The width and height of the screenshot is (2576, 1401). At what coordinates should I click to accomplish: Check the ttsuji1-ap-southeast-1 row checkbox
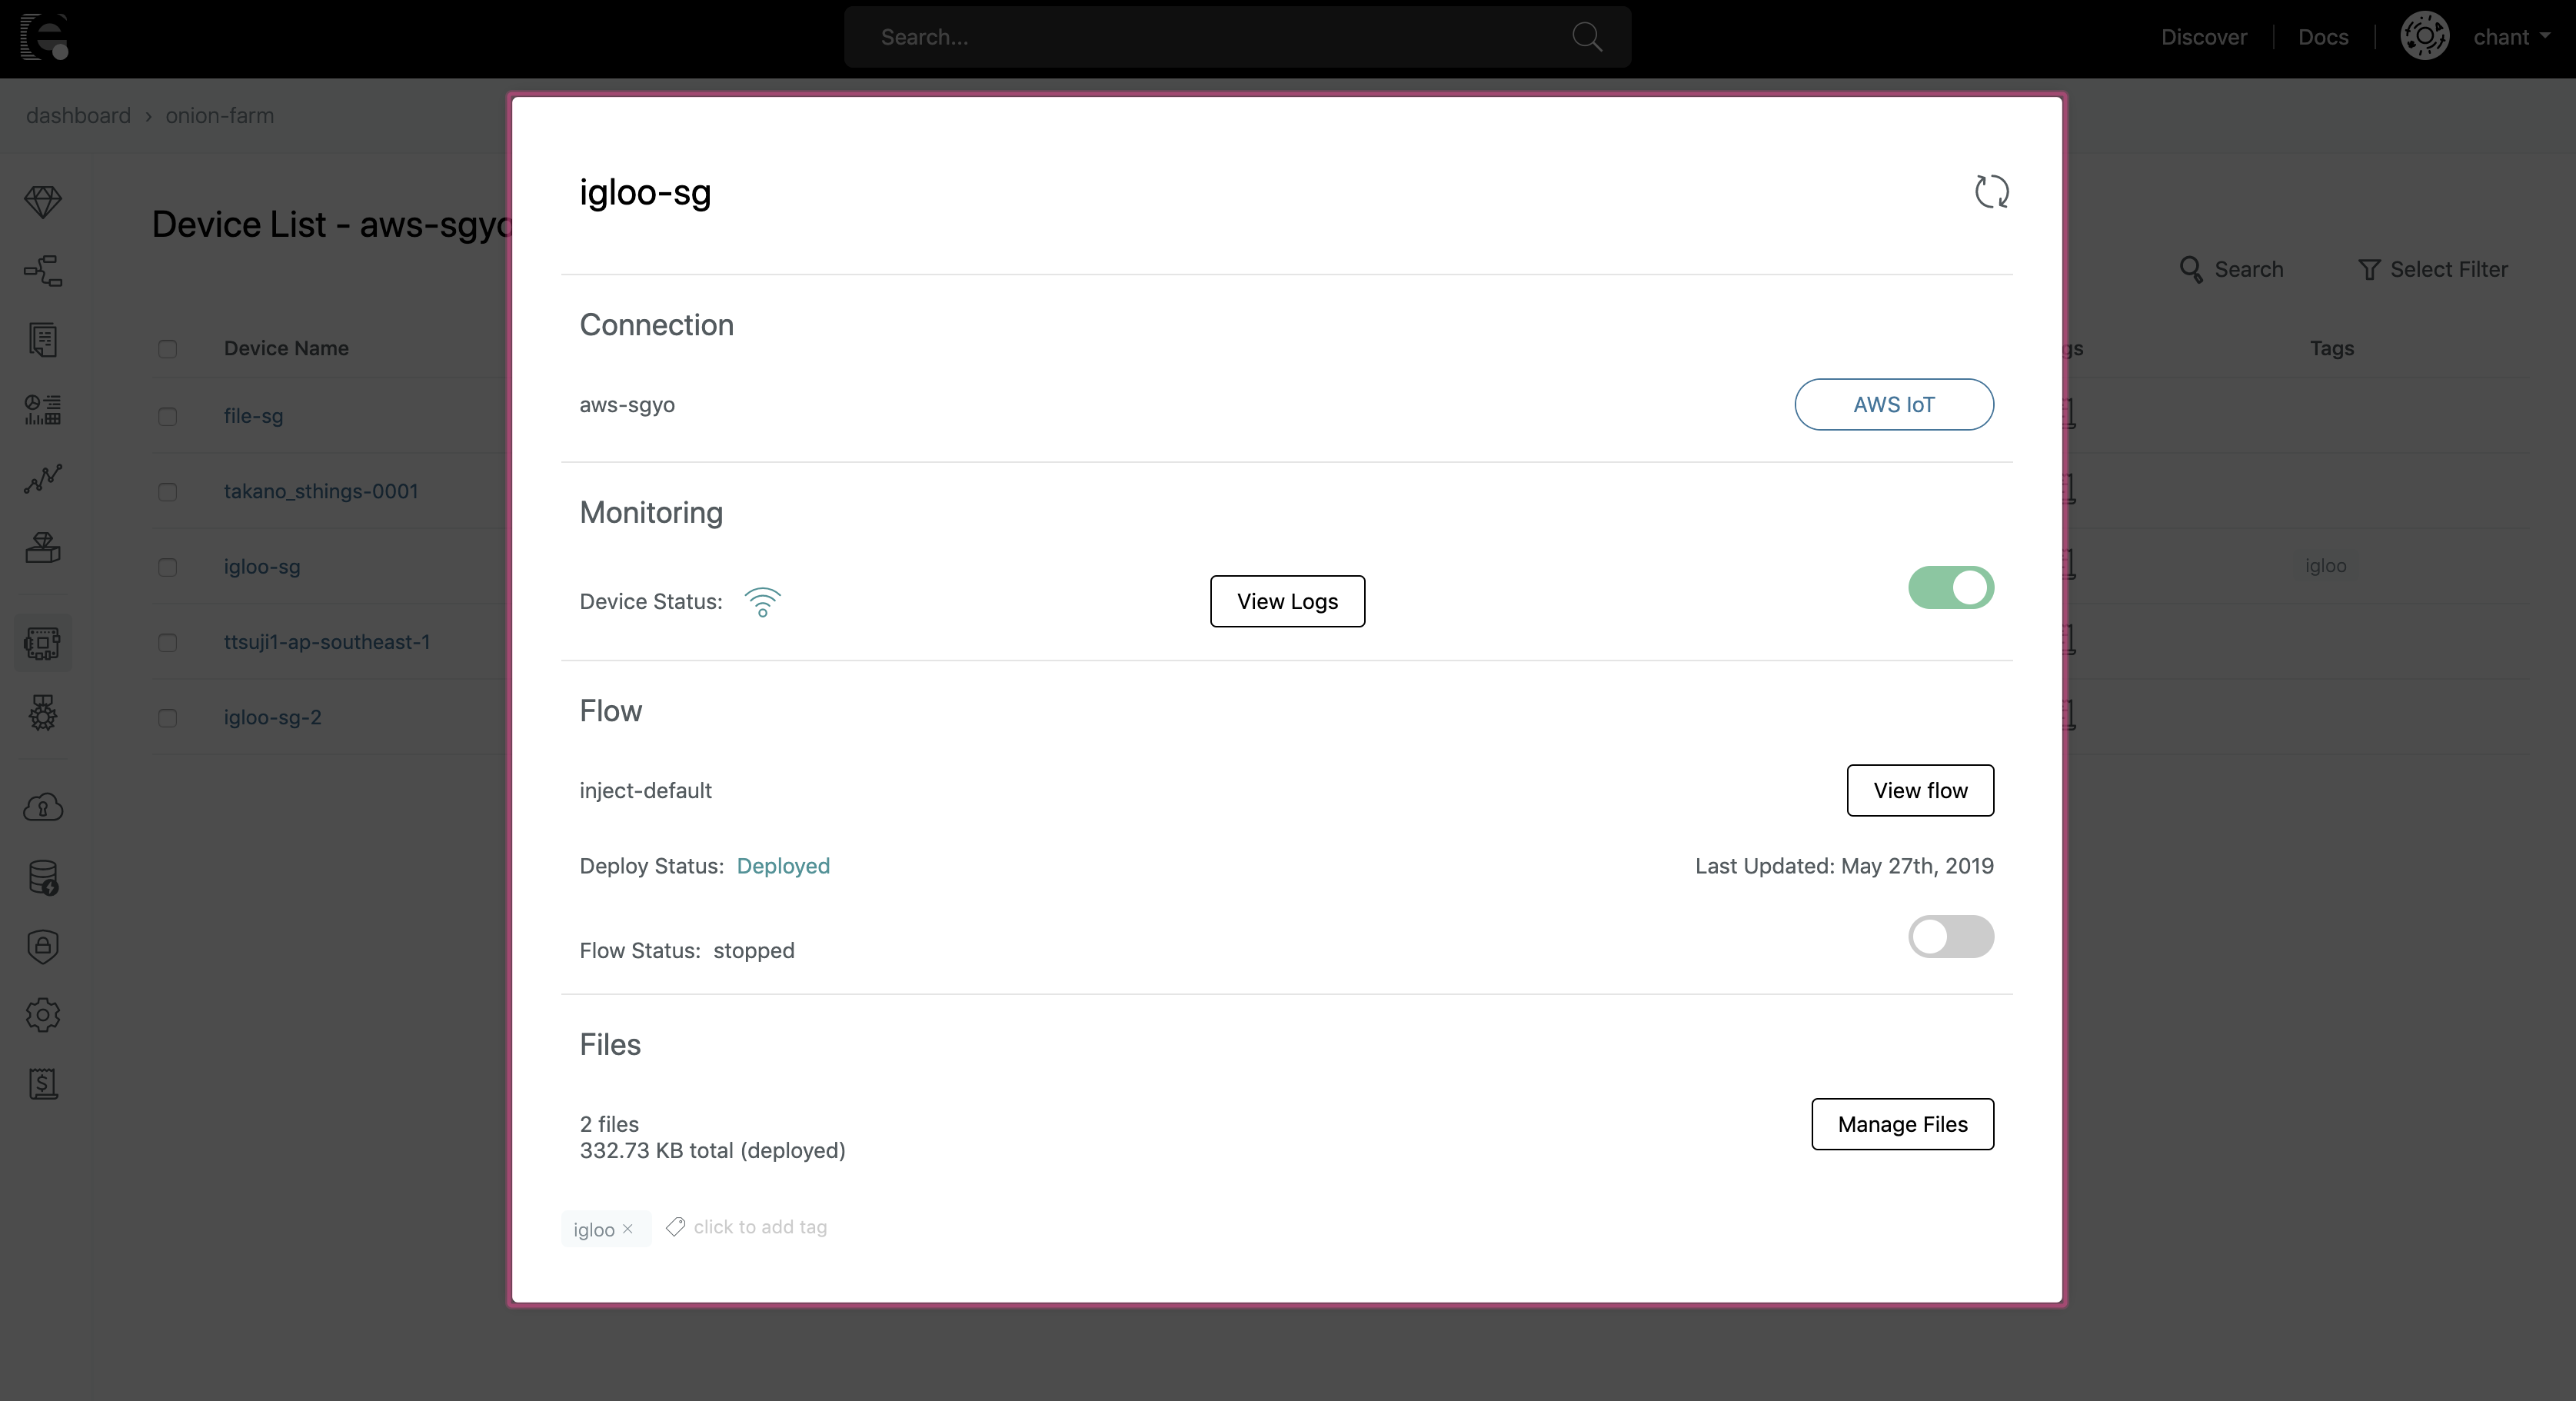(168, 643)
